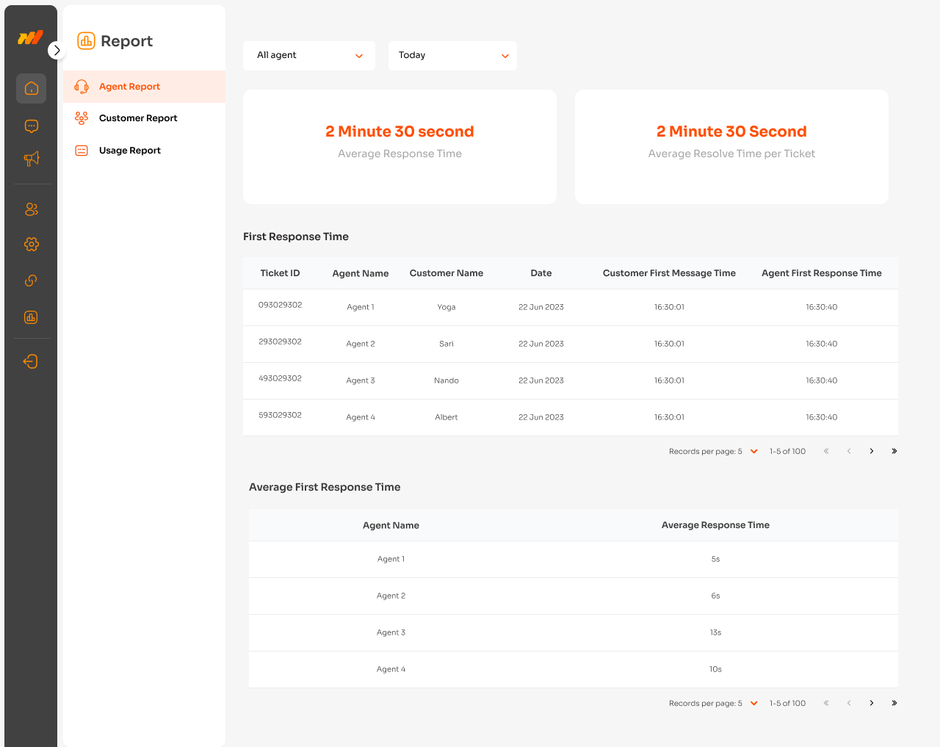Screen dimensions: 940x747
Task: Go to Usage Report
Action: 129,151
